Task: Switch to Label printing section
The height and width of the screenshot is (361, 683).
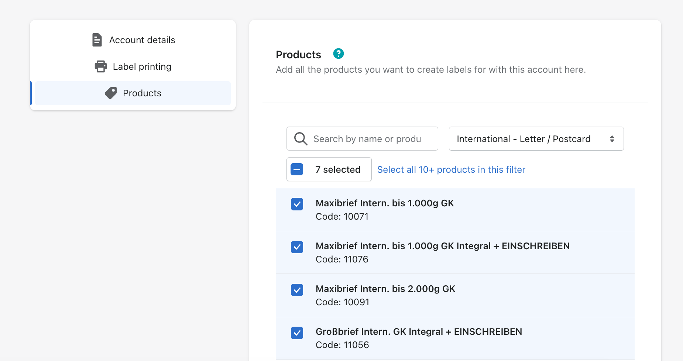Action: tap(133, 66)
